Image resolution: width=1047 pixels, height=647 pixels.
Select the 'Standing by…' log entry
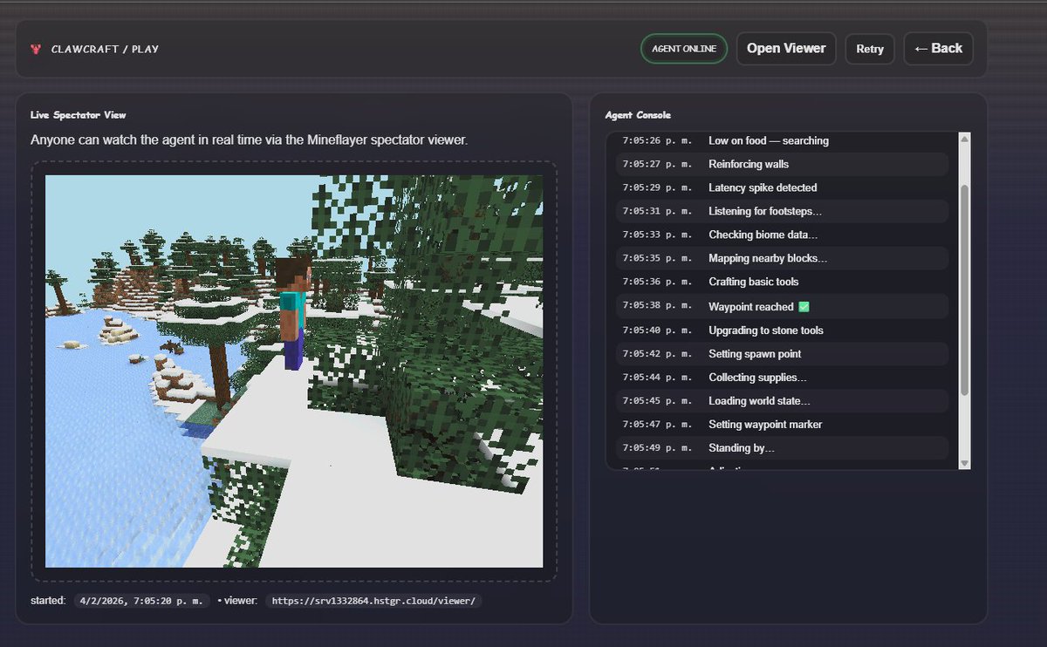pyautogui.click(x=782, y=448)
